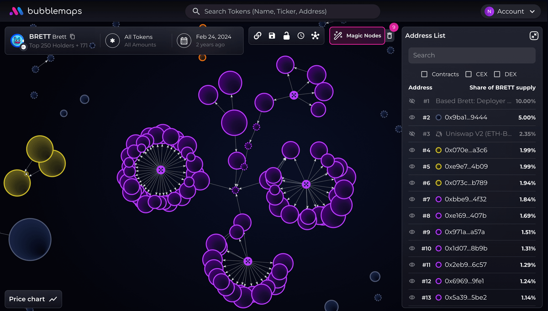The width and height of the screenshot is (548, 311).
Task: Click the magic wand icon
Action: pos(338,36)
